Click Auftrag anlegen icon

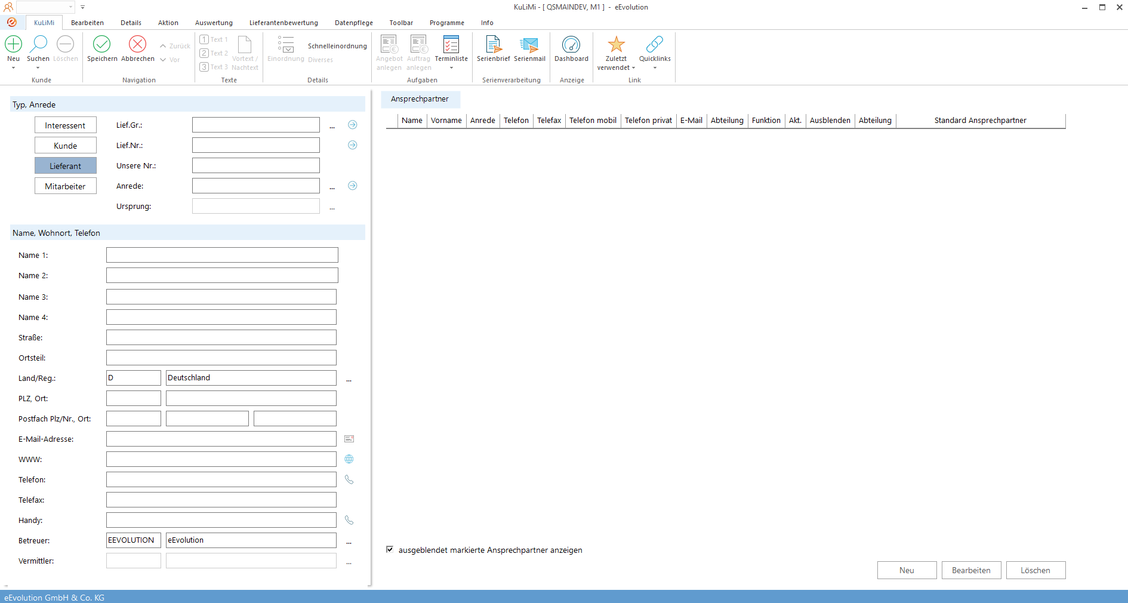[x=419, y=45]
